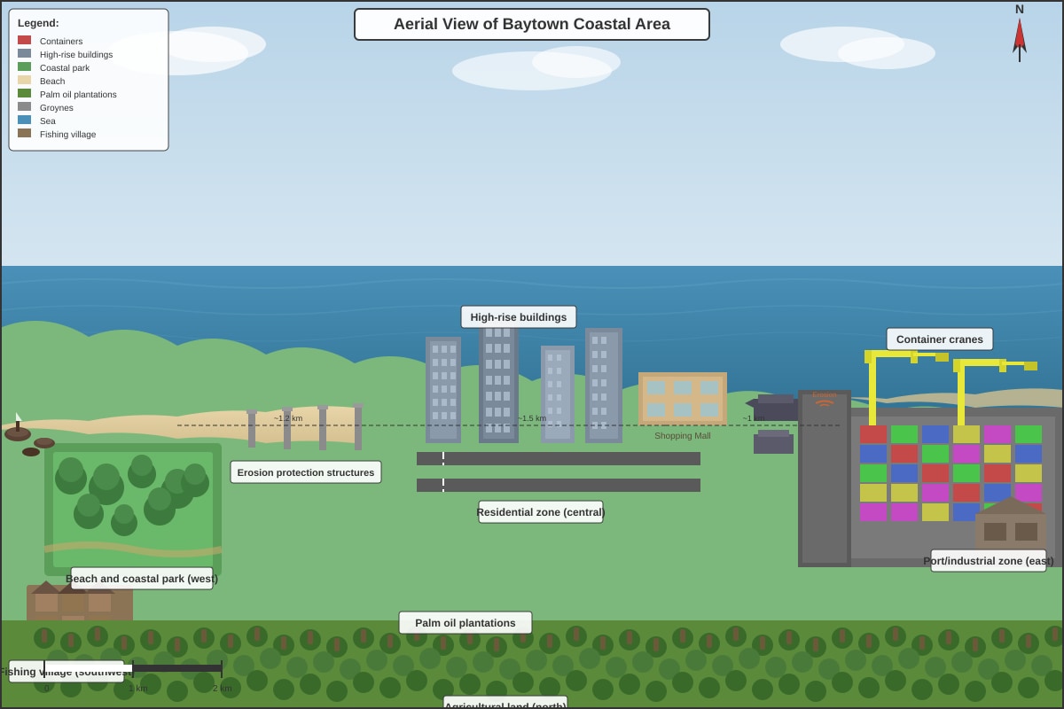Select the Sea blue legend swatch

[24, 121]
